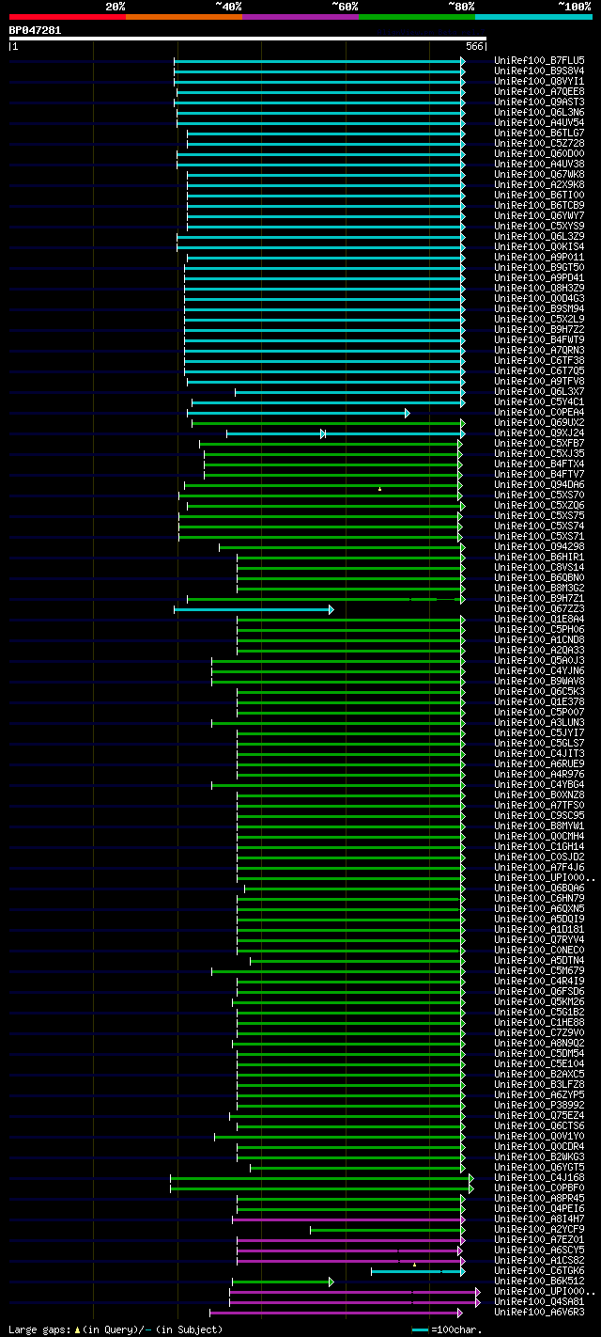Viewport: 601px width, 1337px height.
Task: Open hit UniRef100_C0PEA4
Action: 539,412
